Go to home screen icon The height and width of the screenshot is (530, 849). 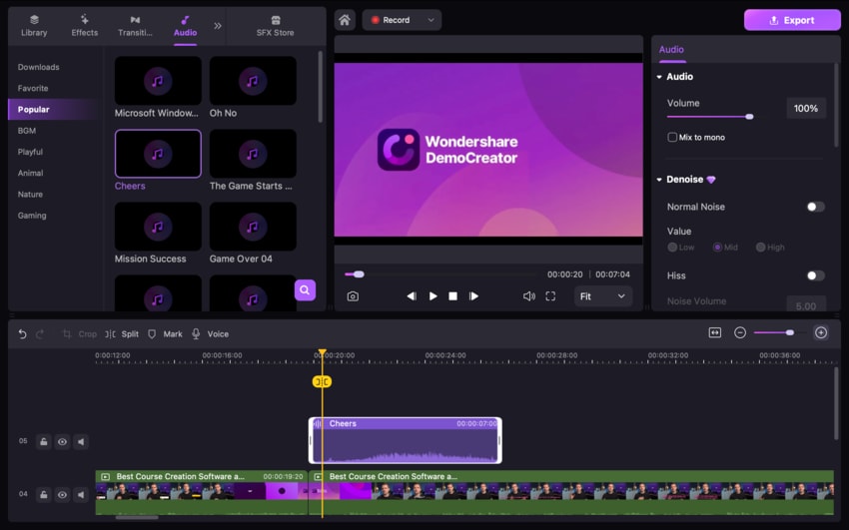click(x=345, y=20)
